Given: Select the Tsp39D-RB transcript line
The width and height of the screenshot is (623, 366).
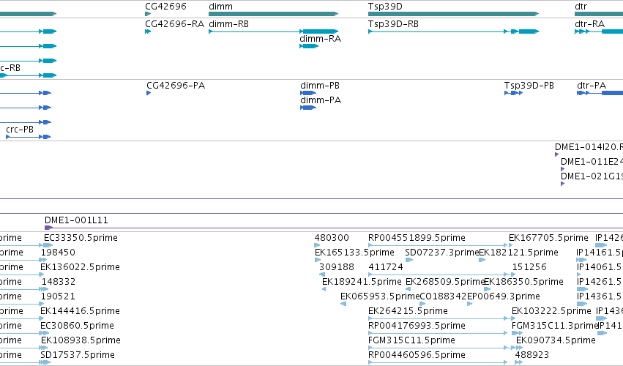Looking at the screenshot, I should 453,31.
